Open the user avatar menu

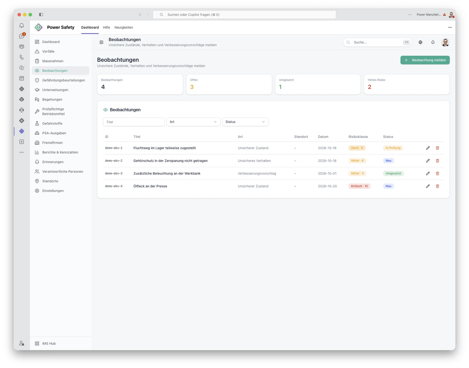coord(445,42)
